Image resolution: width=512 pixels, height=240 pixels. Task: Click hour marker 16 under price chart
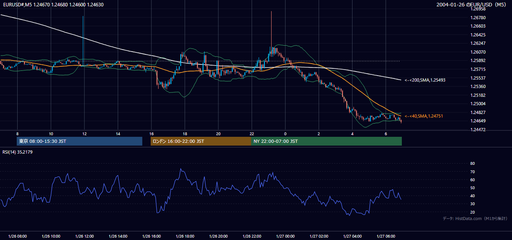tap(151, 133)
